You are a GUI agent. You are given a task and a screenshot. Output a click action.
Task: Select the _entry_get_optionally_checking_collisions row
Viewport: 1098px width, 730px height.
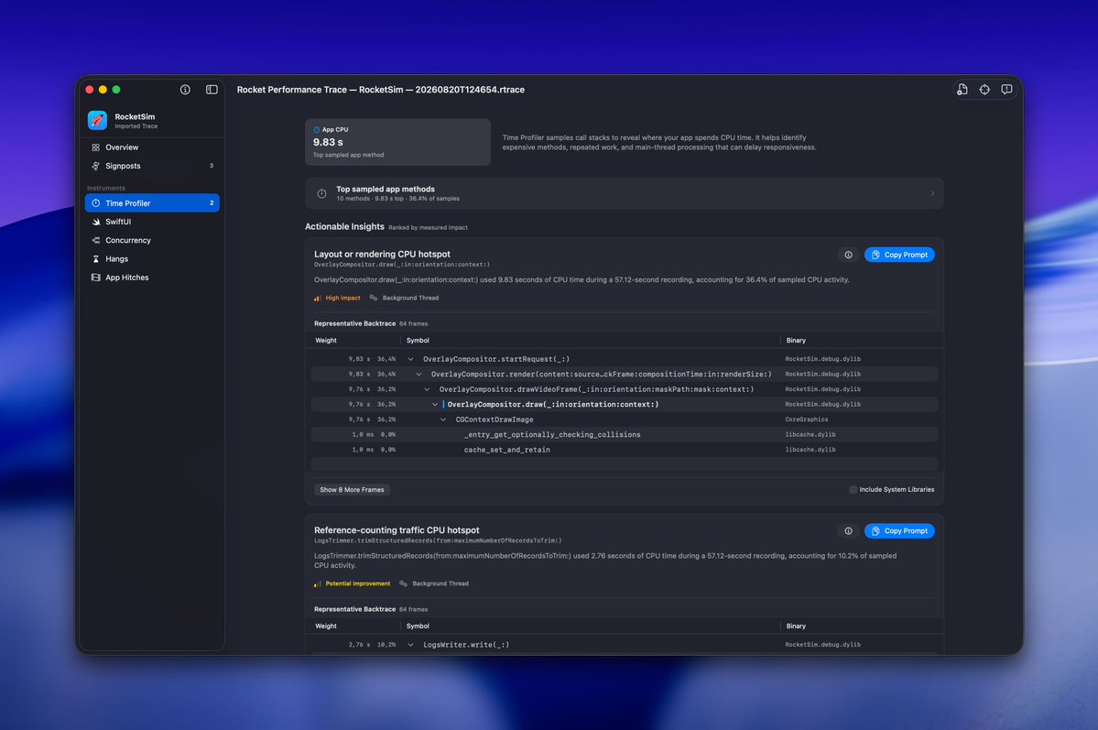click(624, 435)
